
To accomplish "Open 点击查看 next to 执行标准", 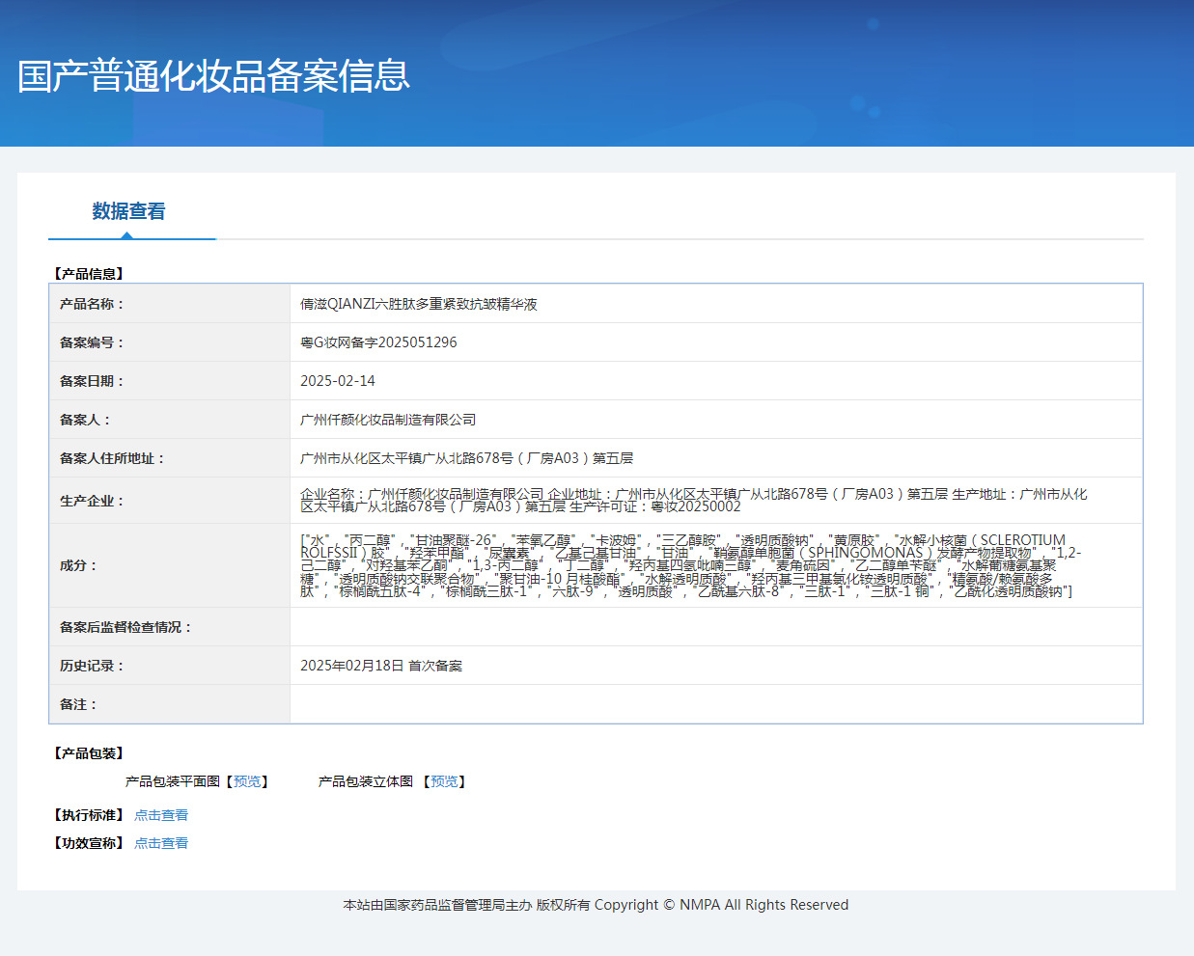I will (x=161, y=815).
